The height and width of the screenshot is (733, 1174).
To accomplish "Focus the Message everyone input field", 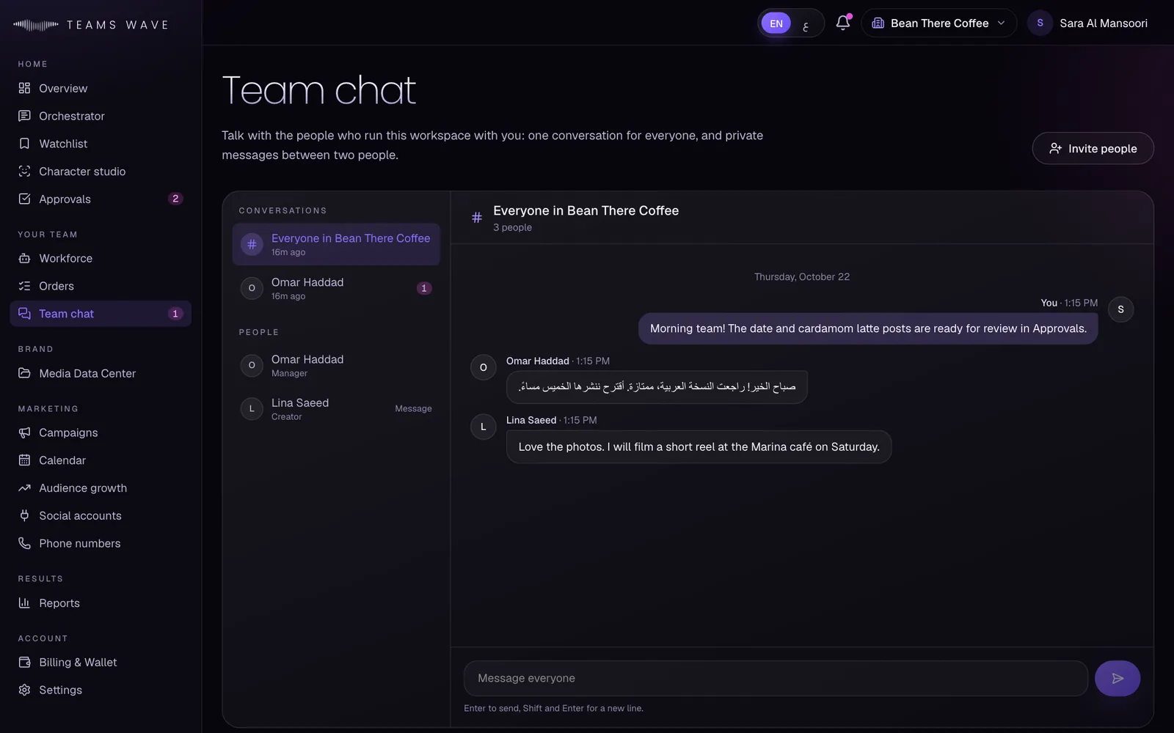I will click(x=776, y=678).
